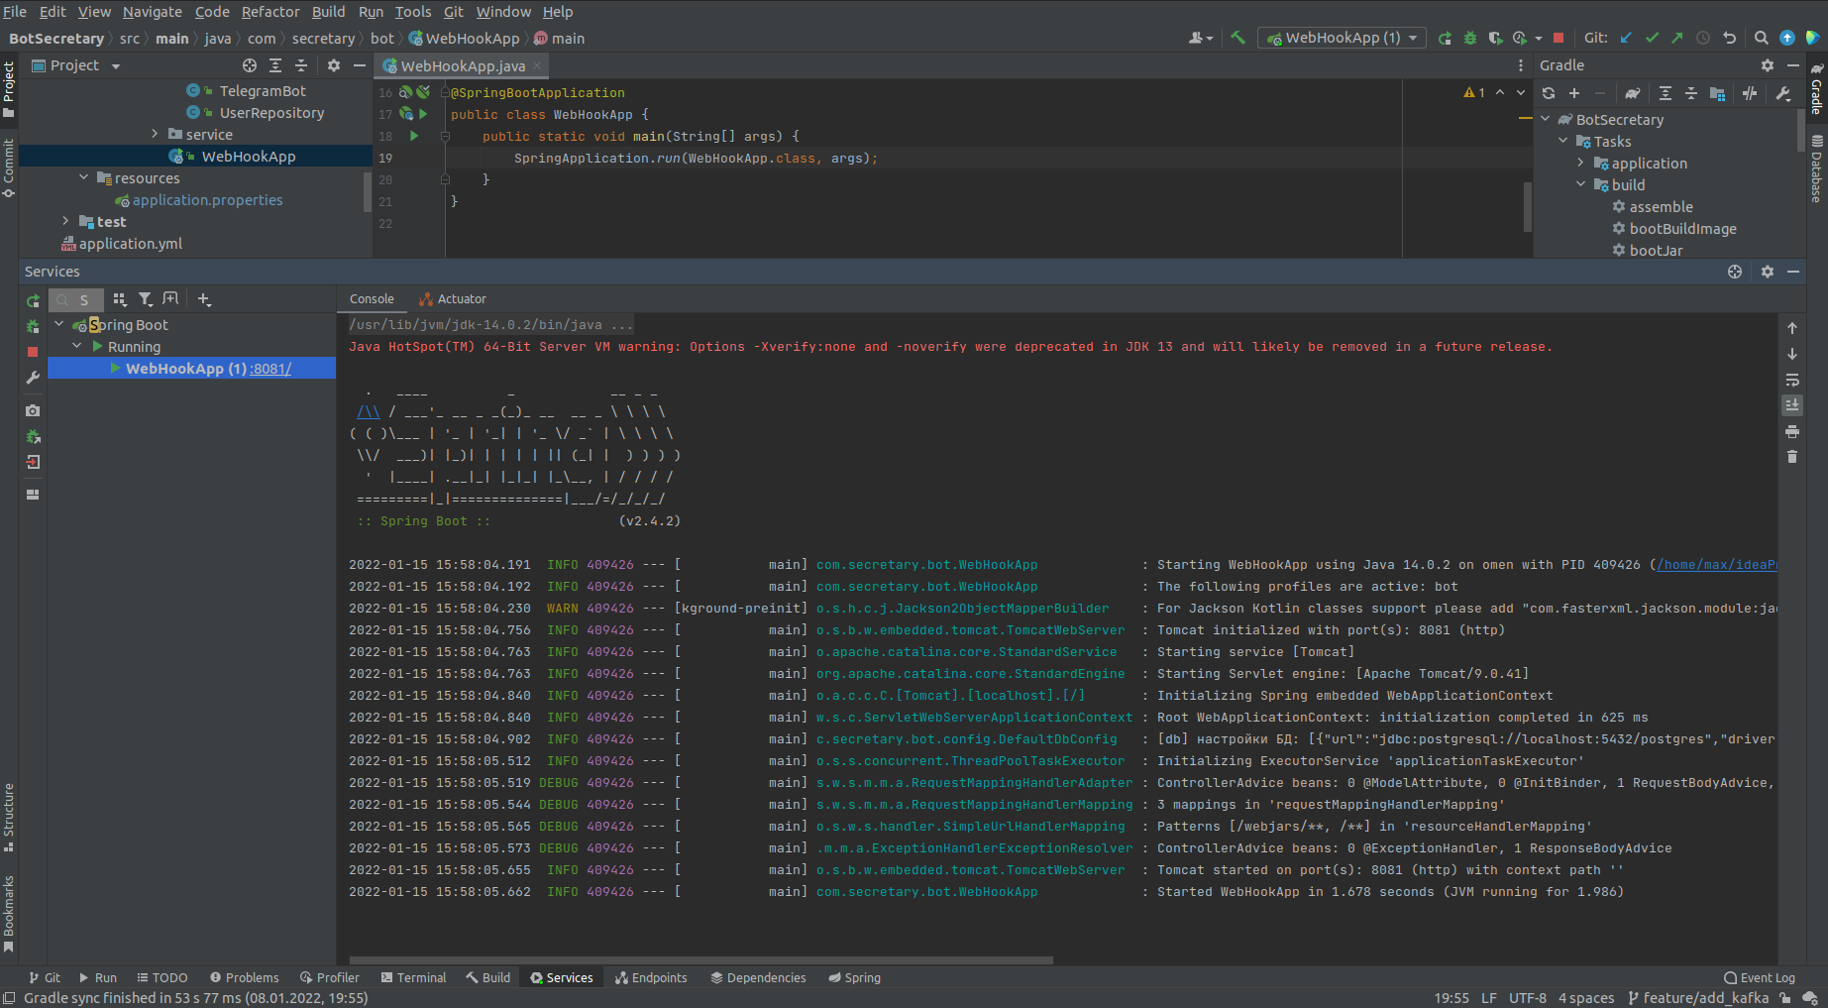Toggle the Services layout icon in the sidebar
1828x1008 pixels.
(x=33, y=495)
